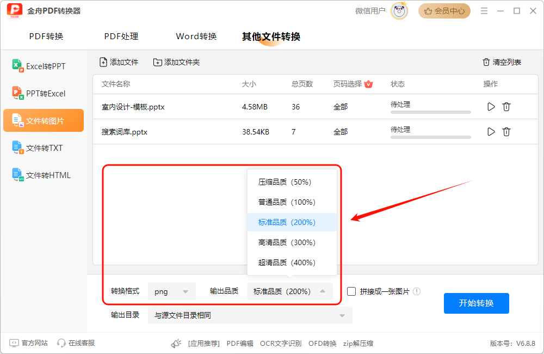Screen dimensions: 544x354
Task: Click the megaphone recommendation icon
Action: pyautogui.click(x=176, y=344)
